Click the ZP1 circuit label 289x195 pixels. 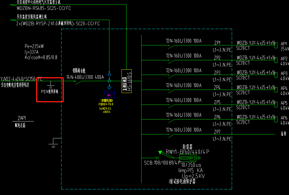[217, 43]
